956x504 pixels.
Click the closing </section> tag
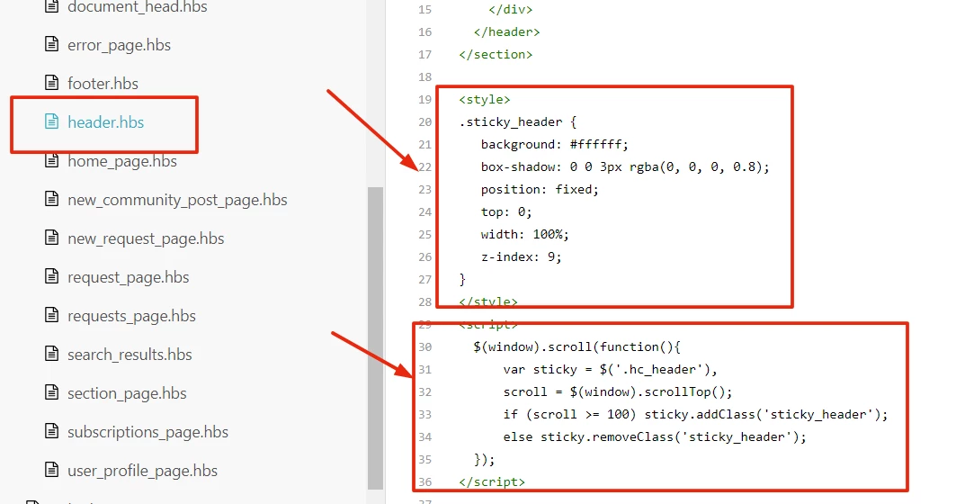coord(496,55)
